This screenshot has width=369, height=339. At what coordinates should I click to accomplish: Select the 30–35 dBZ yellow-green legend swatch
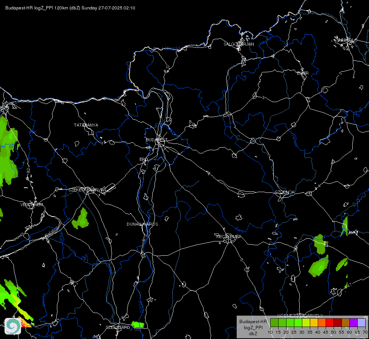click(x=306, y=322)
